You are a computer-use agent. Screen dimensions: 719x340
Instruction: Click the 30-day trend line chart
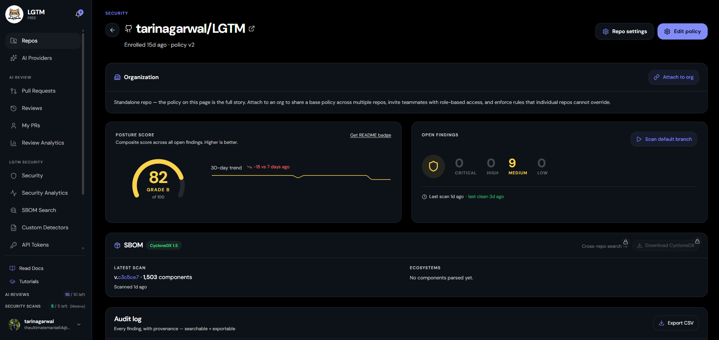point(301,177)
